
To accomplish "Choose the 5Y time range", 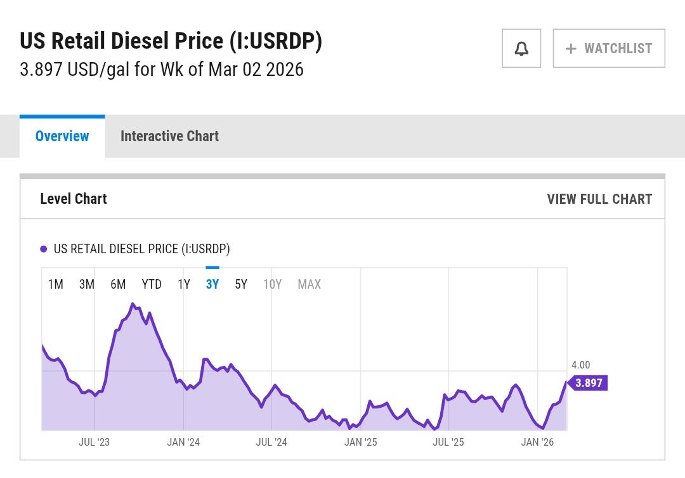I will [241, 284].
